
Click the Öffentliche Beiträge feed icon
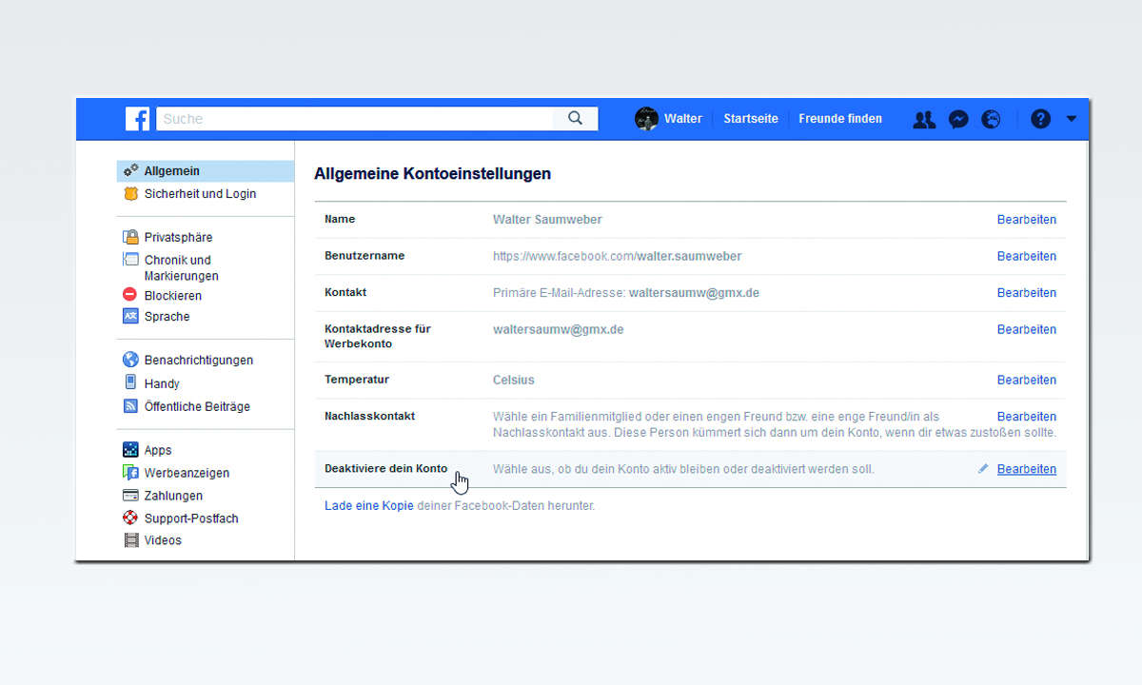tap(131, 406)
